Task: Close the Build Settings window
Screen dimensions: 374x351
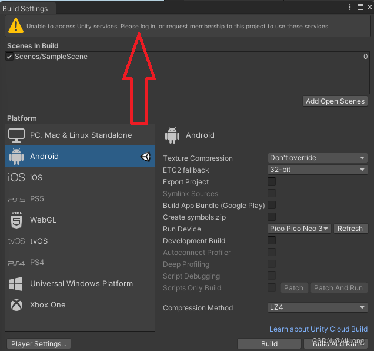Action: (370, 7)
